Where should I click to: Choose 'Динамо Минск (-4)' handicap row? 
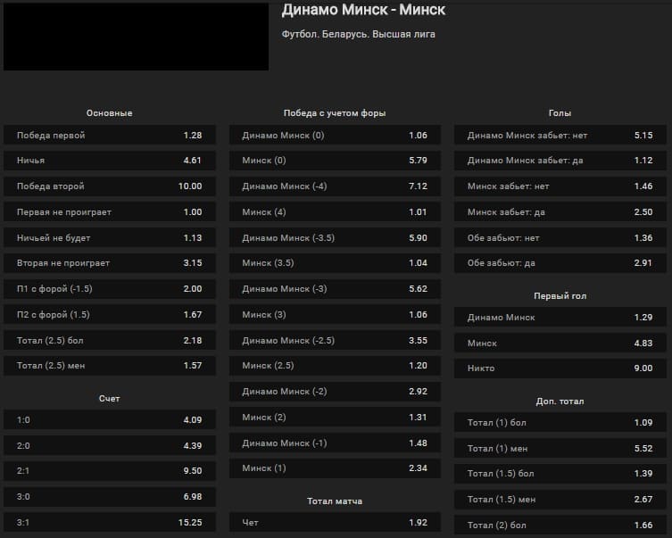pos(335,186)
